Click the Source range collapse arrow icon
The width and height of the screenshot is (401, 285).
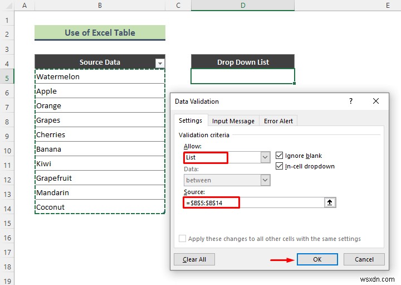pos(330,202)
